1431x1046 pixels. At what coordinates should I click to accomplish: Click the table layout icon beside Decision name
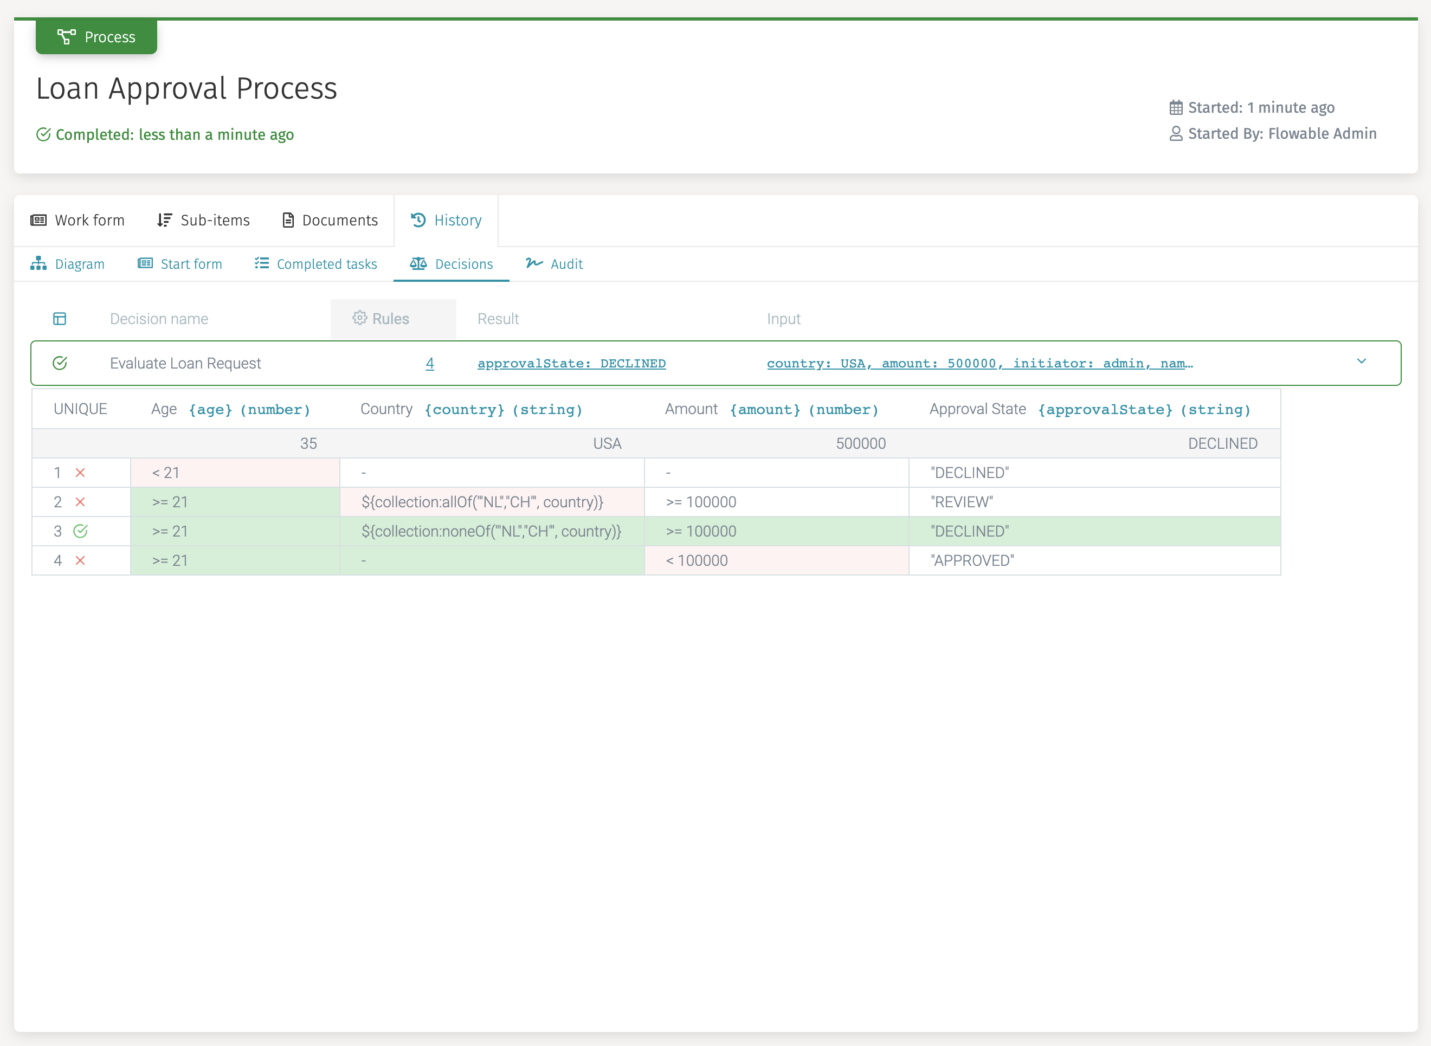pyautogui.click(x=60, y=319)
